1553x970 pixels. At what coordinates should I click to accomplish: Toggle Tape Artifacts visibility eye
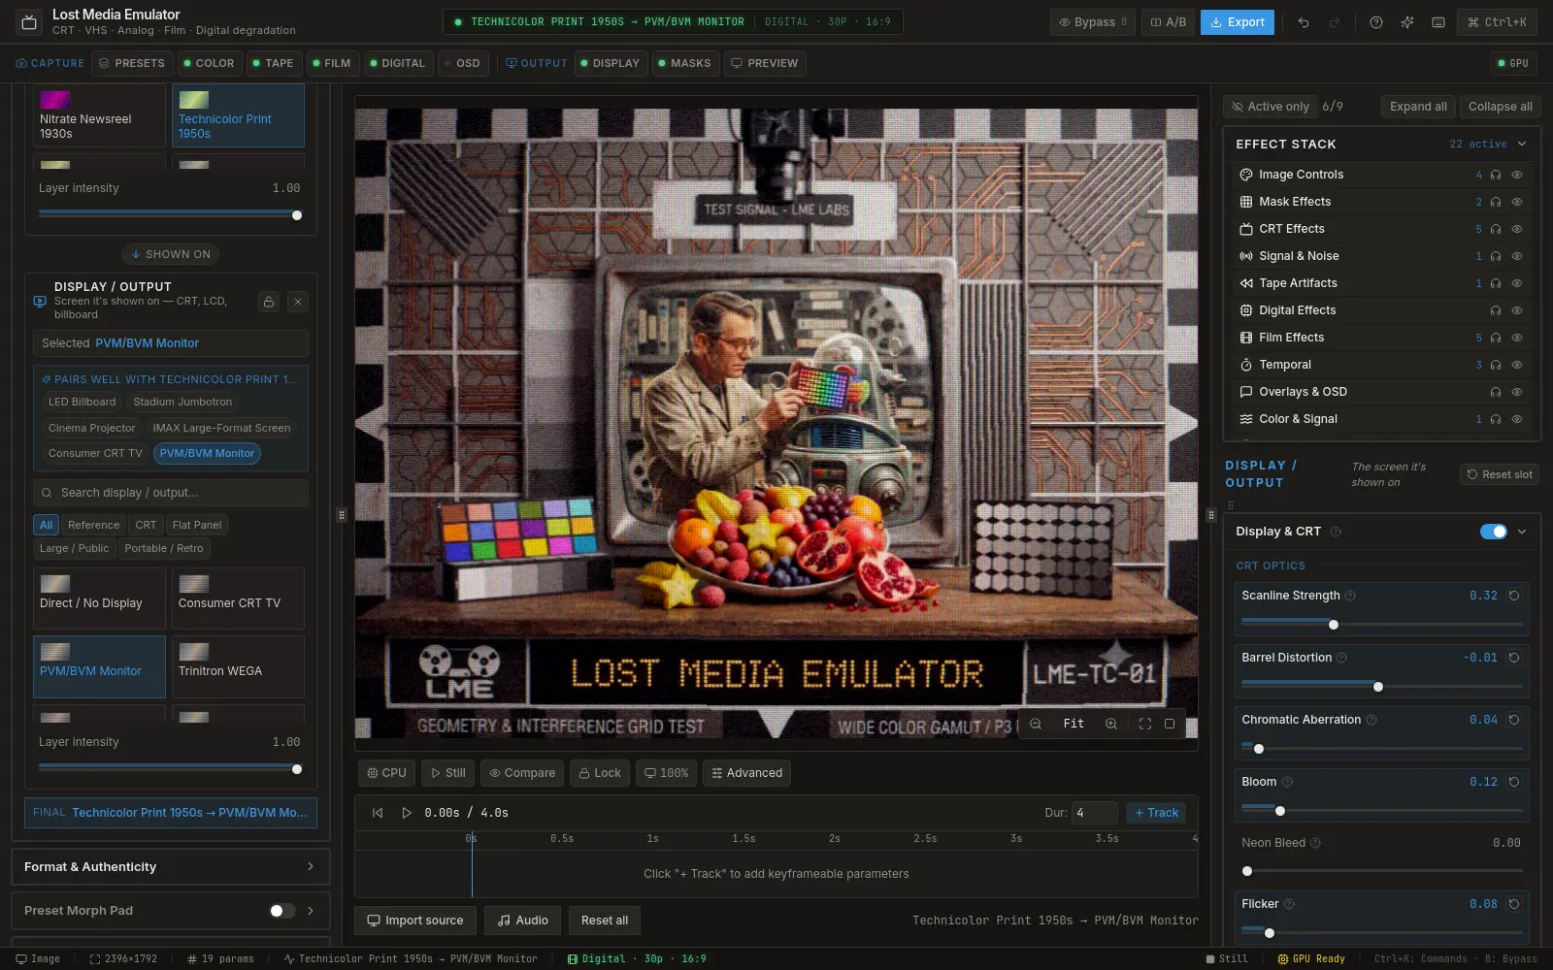[x=1516, y=283]
